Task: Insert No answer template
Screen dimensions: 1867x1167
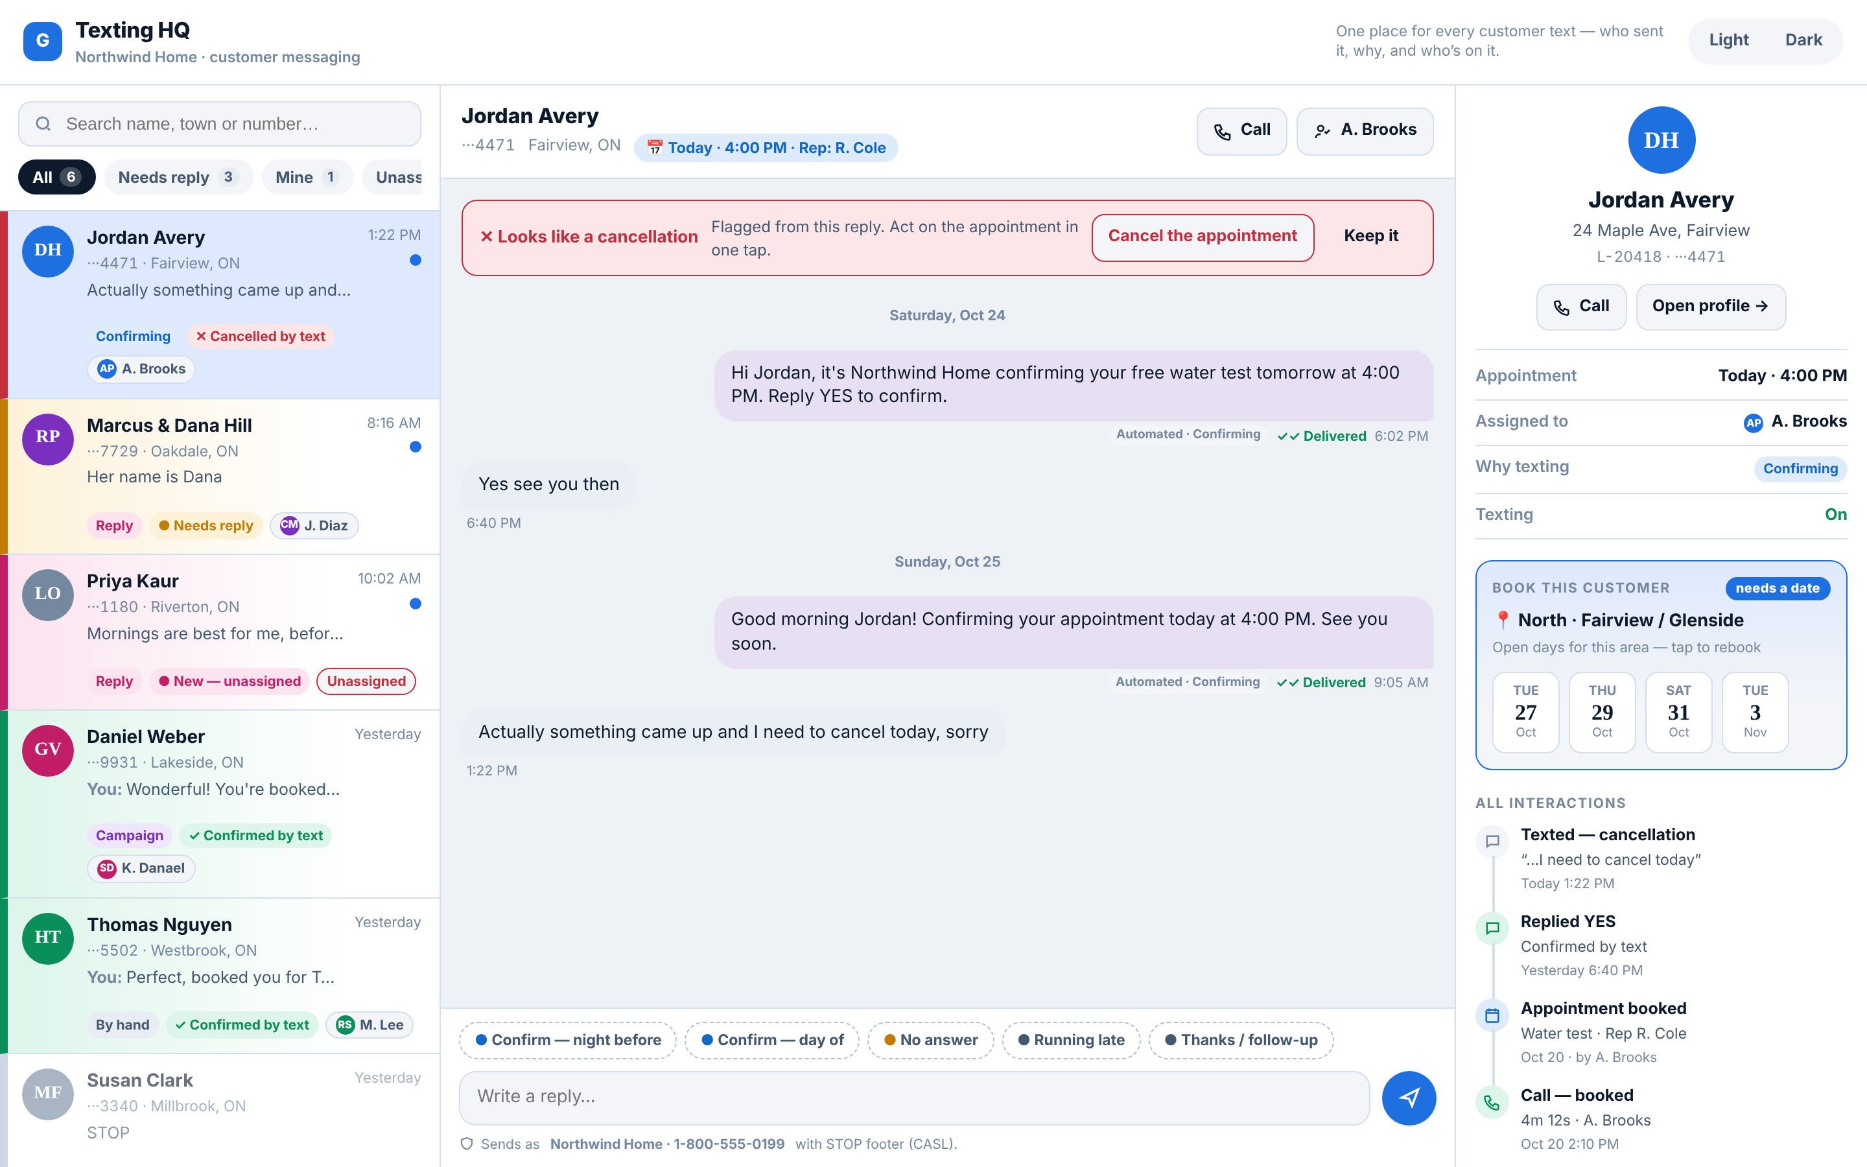Action: [x=930, y=1040]
